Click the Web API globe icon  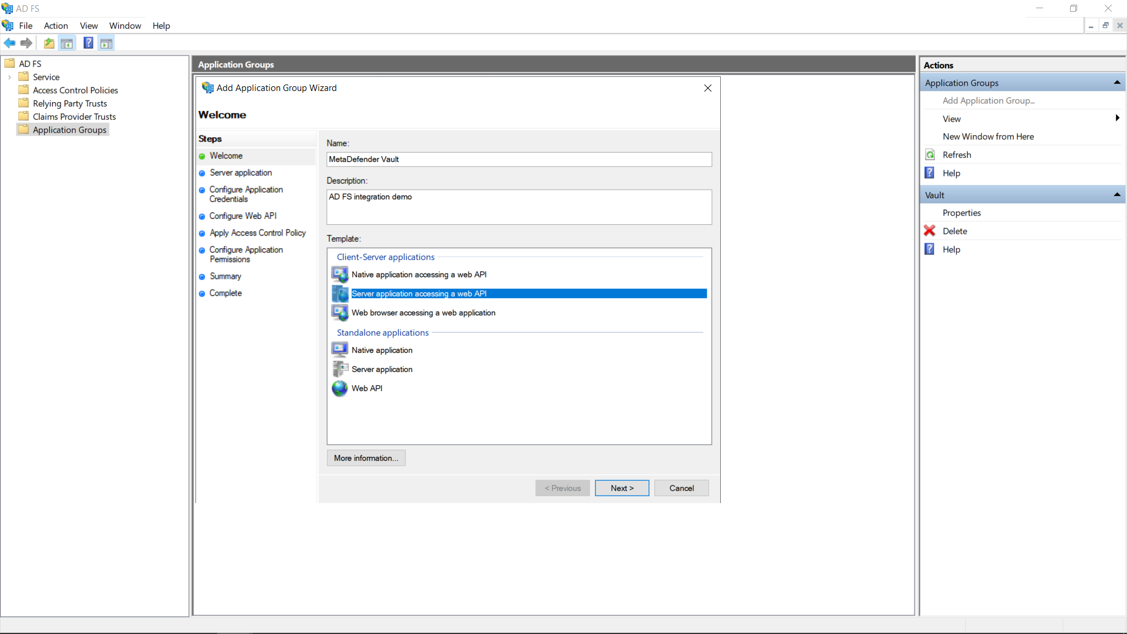340,389
